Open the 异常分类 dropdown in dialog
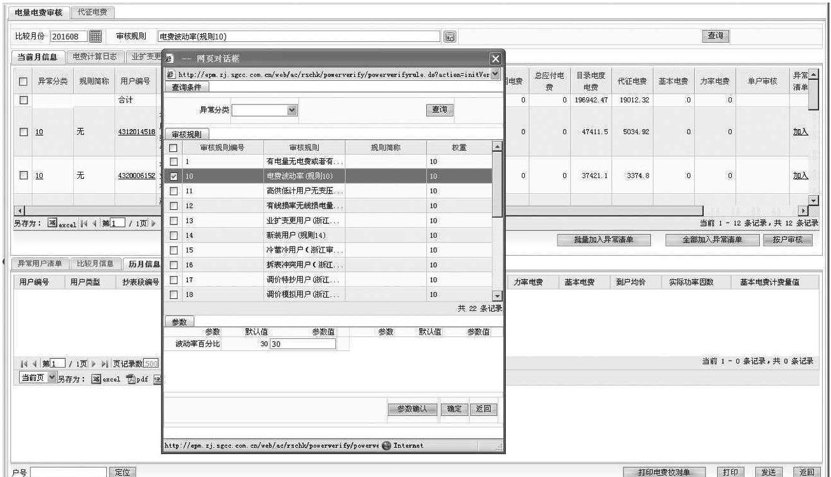The width and height of the screenshot is (831, 477). coord(291,111)
